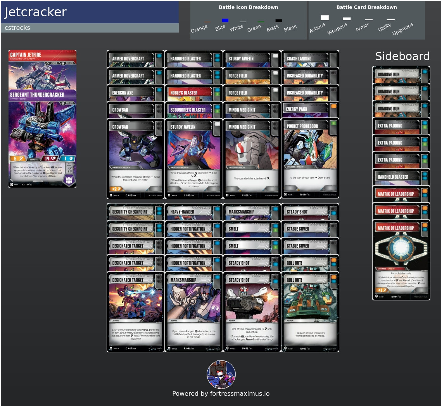Open the Sturdy Javelin card artwork
This screenshot has height=407, width=442.
[x=194, y=148]
